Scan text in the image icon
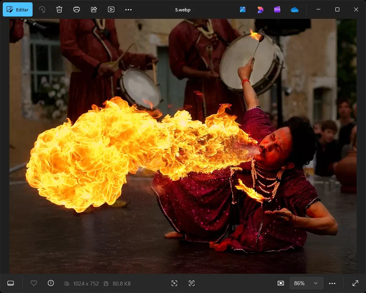The width and height of the screenshot is (366, 293). 192,283
